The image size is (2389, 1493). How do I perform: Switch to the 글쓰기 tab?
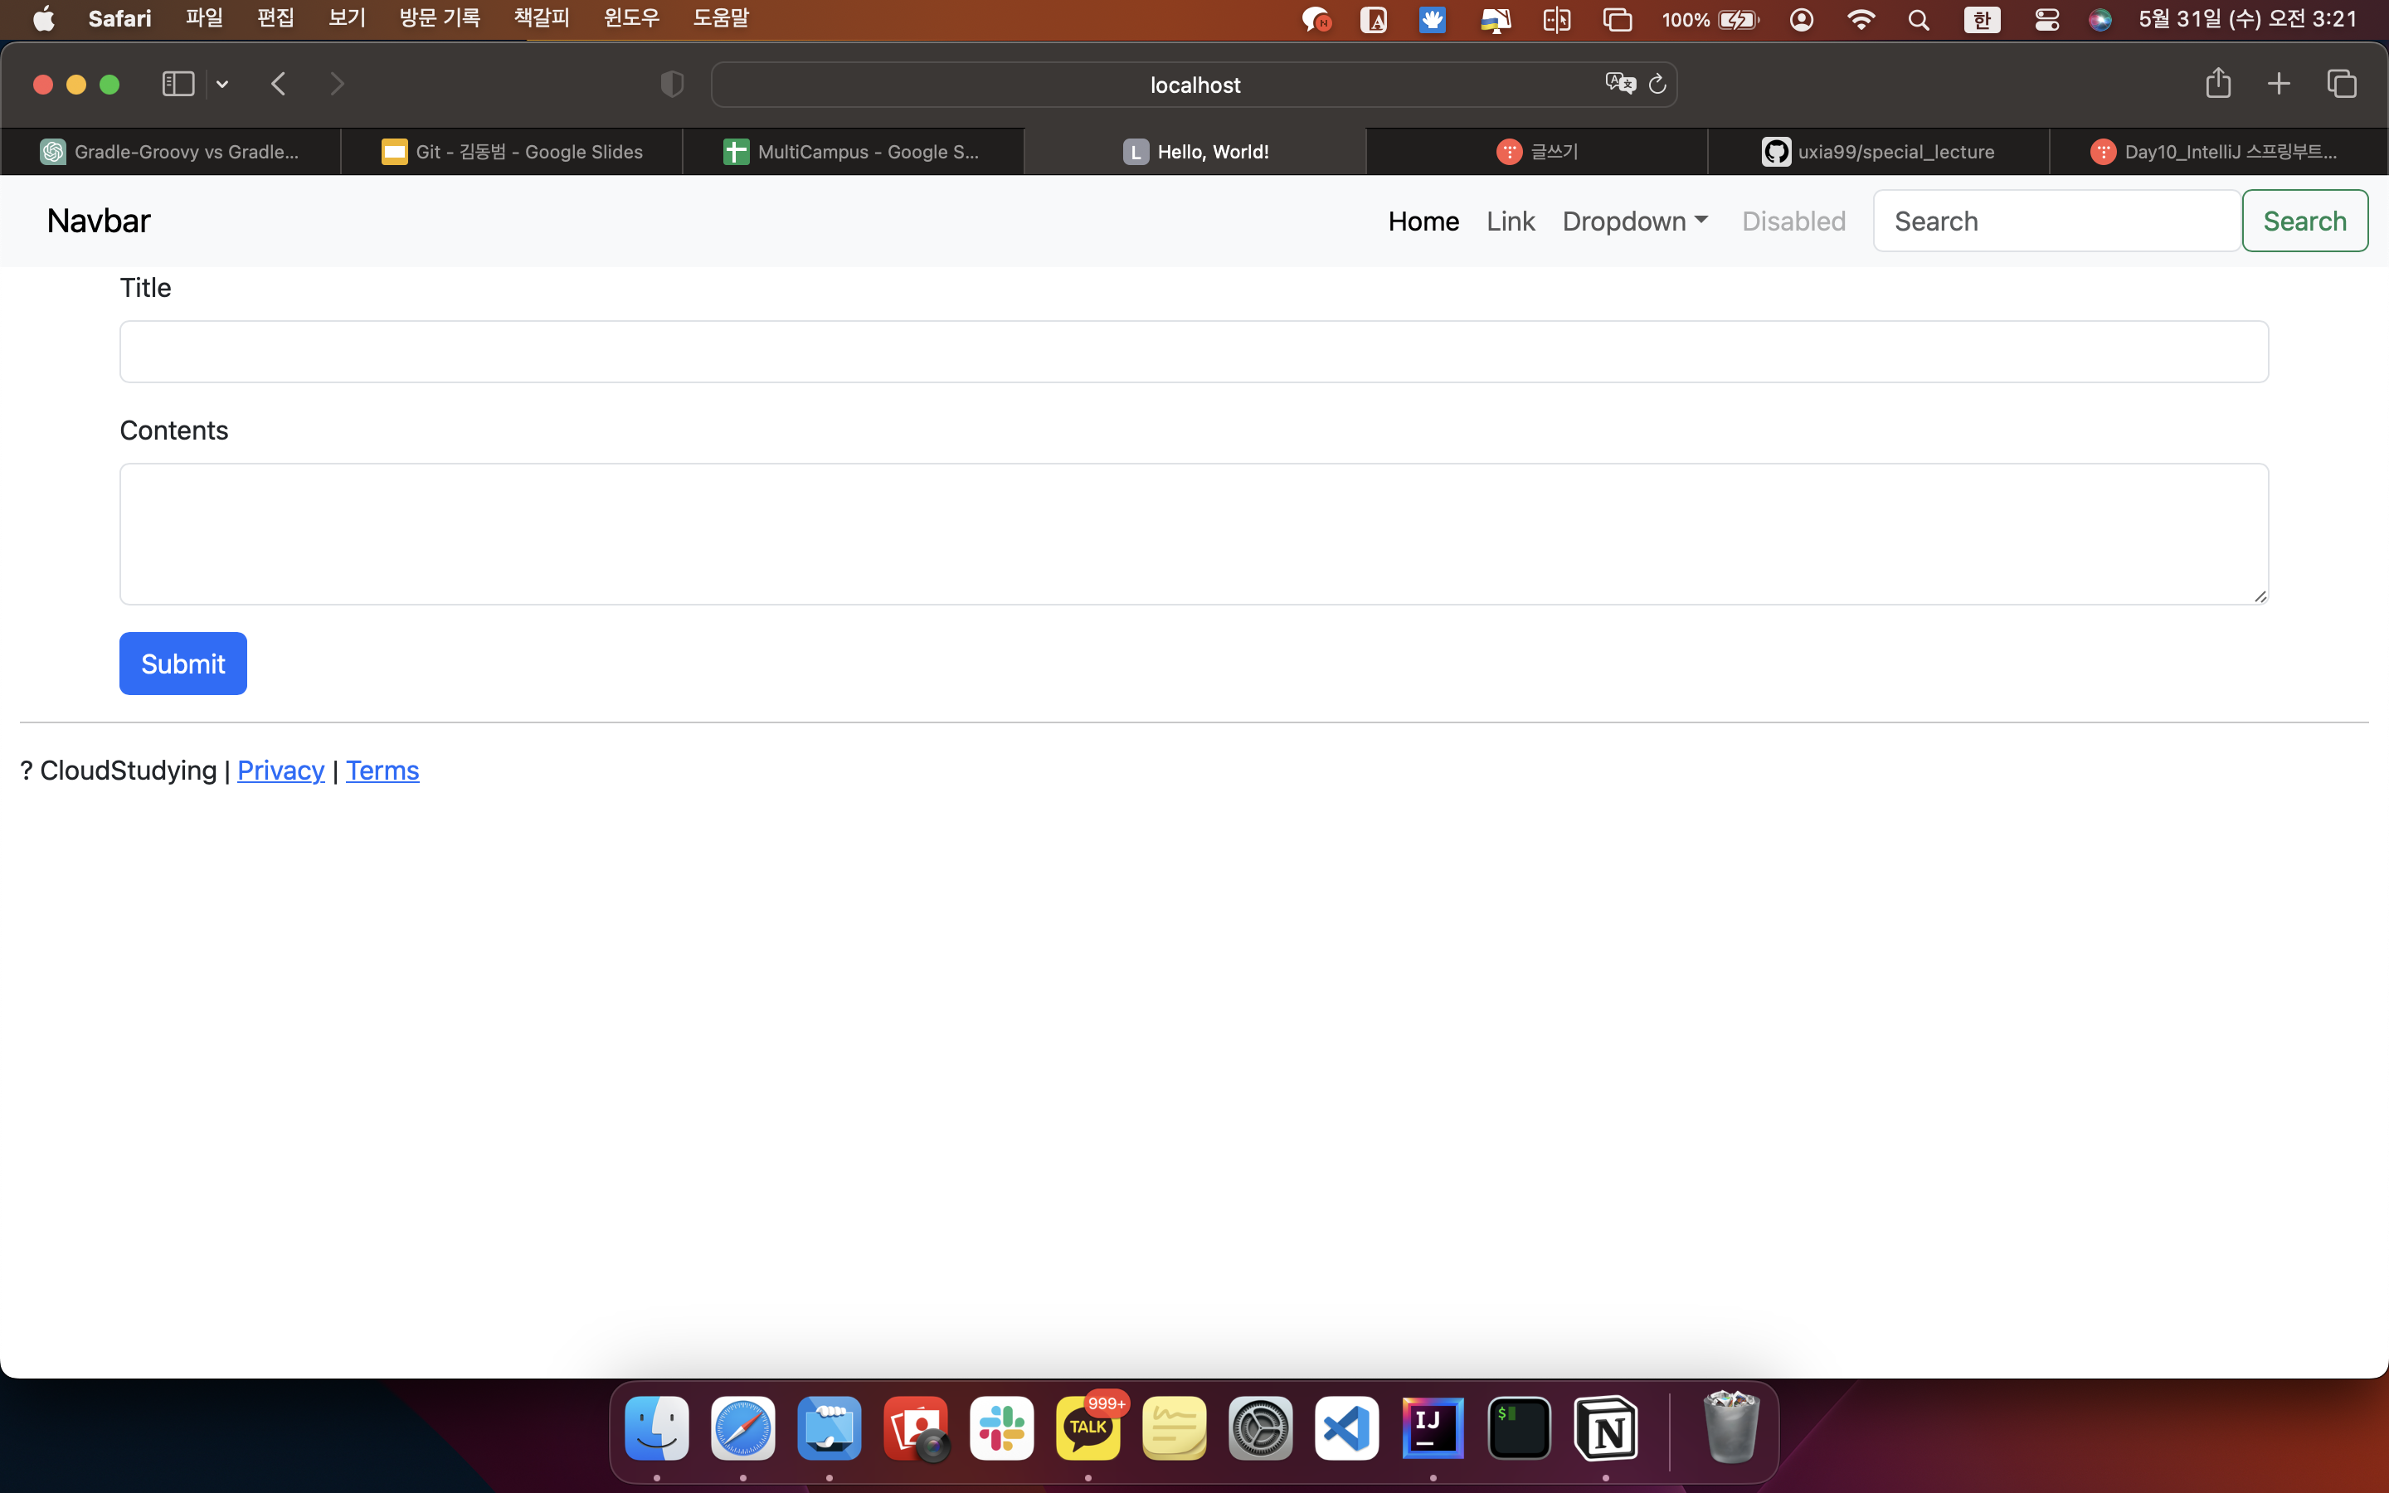coord(1537,151)
